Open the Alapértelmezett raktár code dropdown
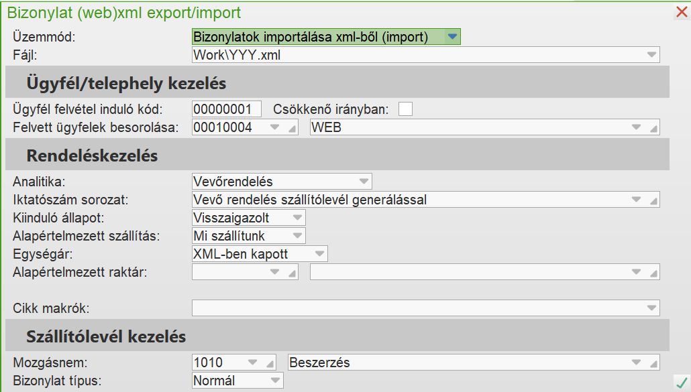The image size is (691, 392). 274,272
